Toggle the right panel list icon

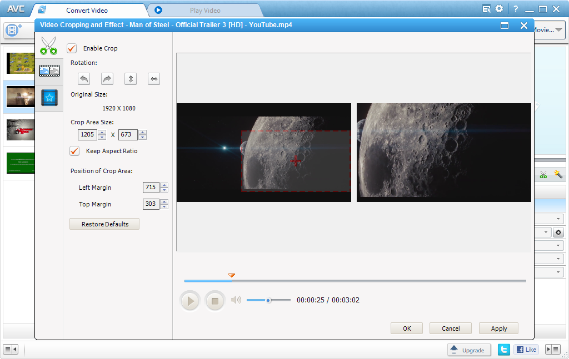(553, 350)
